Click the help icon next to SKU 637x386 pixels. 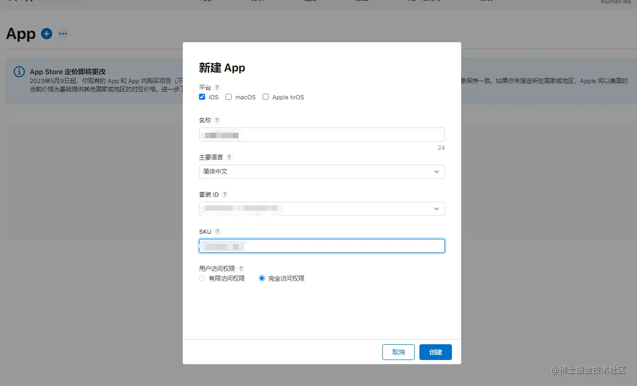(x=217, y=232)
